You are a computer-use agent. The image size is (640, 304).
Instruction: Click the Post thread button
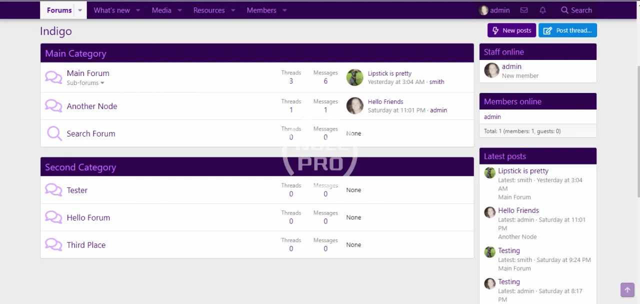coord(567,30)
